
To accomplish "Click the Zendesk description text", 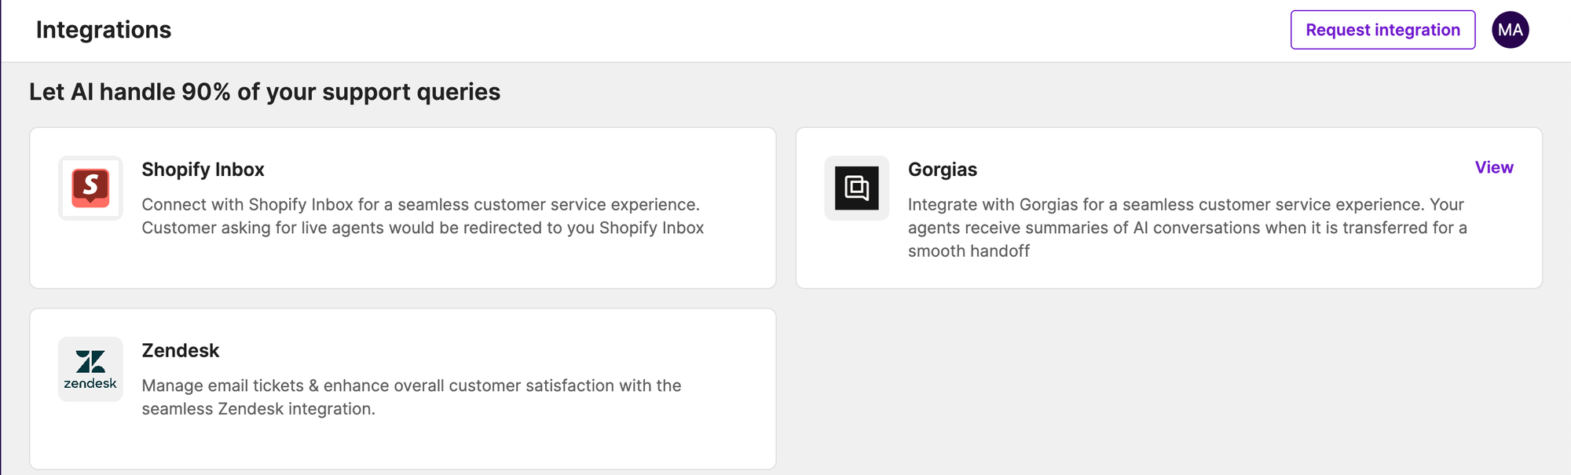I will pos(411,397).
